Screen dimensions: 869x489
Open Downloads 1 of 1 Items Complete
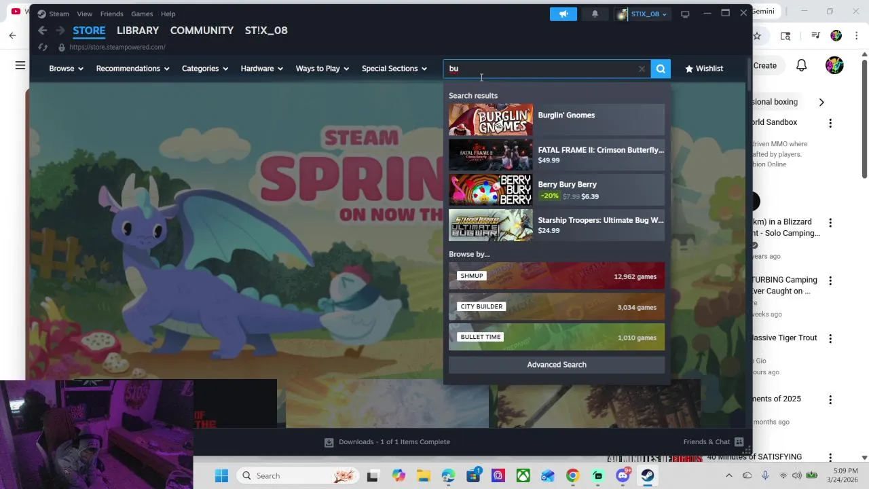point(394,442)
